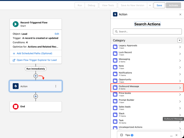Expand Messaging category chevron
The width and height of the screenshot is (184, 138).
point(180,61)
